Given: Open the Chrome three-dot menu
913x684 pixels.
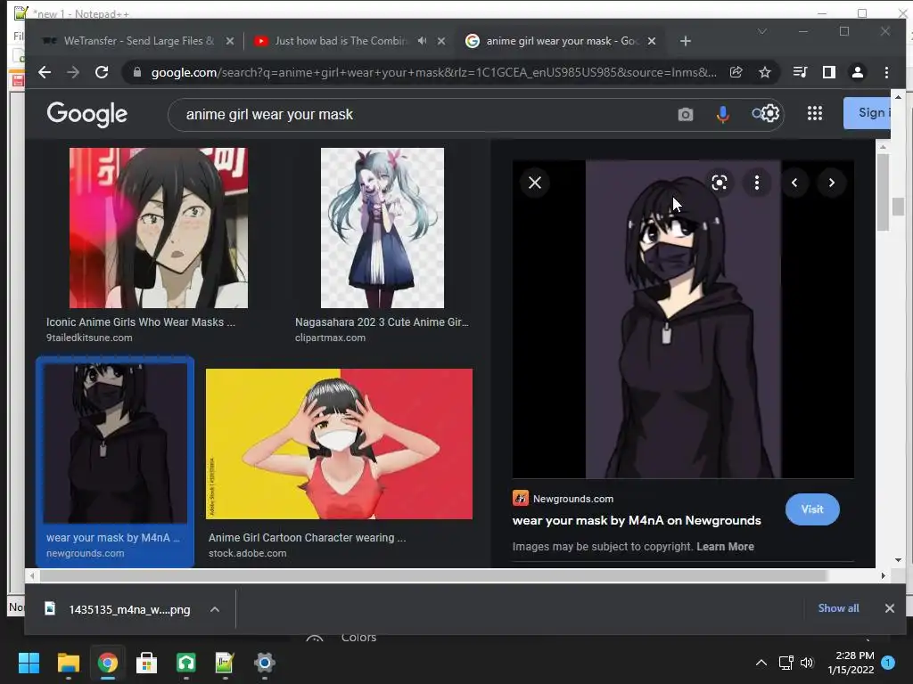Looking at the screenshot, I should (886, 72).
